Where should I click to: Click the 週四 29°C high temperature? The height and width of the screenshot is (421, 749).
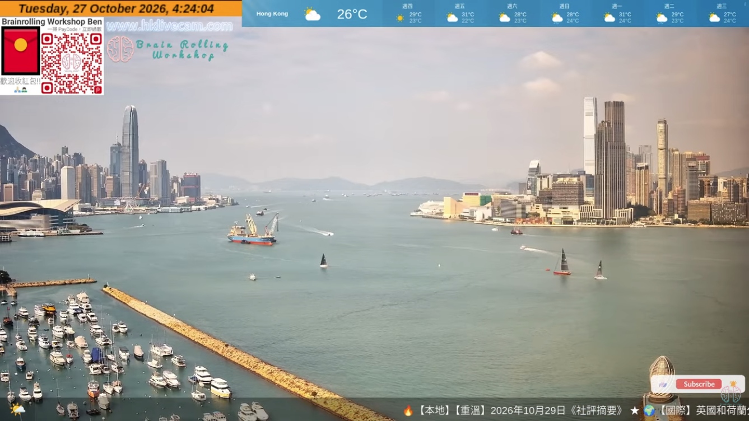[x=415, y=15]
